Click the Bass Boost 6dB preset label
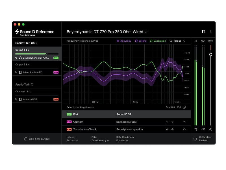226x170 pixels. [x=126, y=122]
